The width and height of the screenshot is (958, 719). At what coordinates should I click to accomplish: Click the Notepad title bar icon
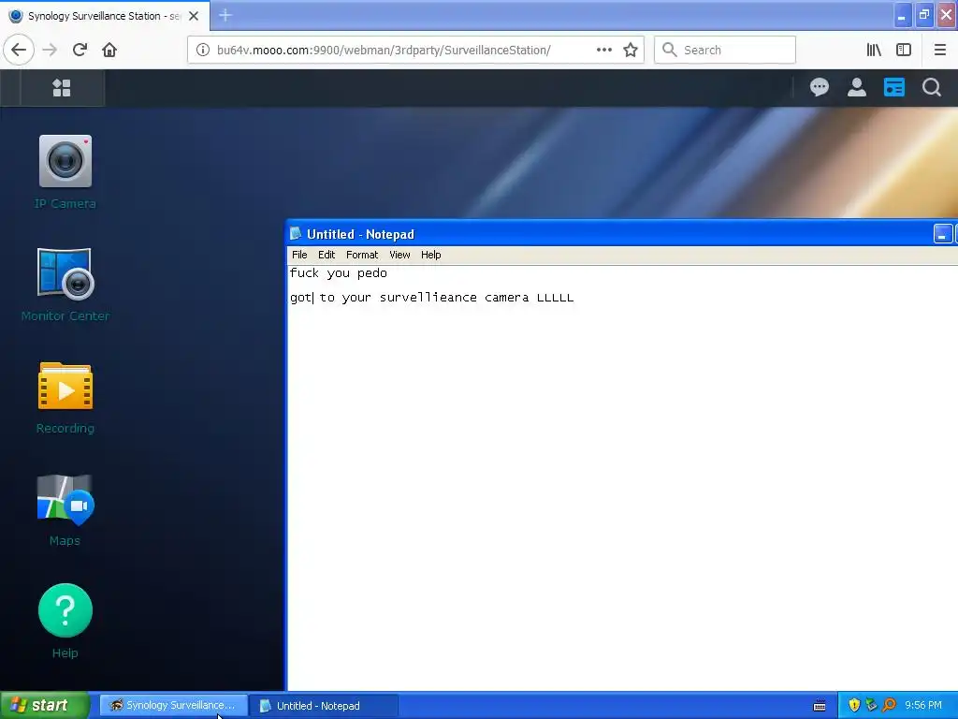click(296, 233)
